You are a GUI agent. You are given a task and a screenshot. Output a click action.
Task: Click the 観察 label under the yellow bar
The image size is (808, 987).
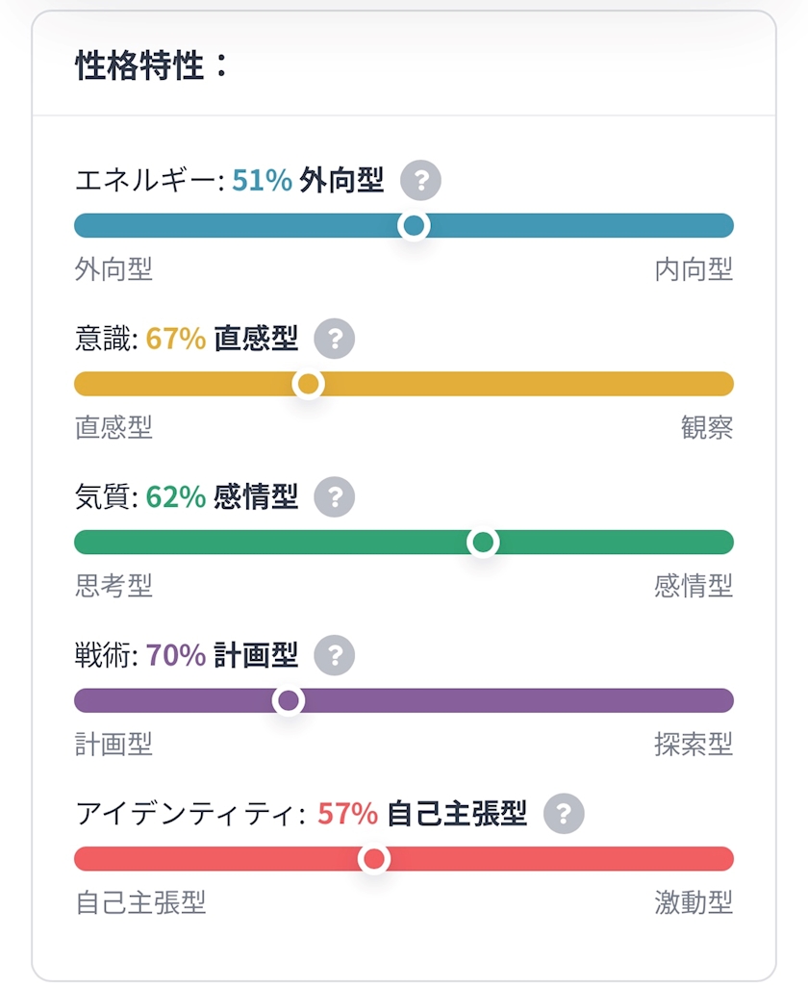click(x=706, y=427)
